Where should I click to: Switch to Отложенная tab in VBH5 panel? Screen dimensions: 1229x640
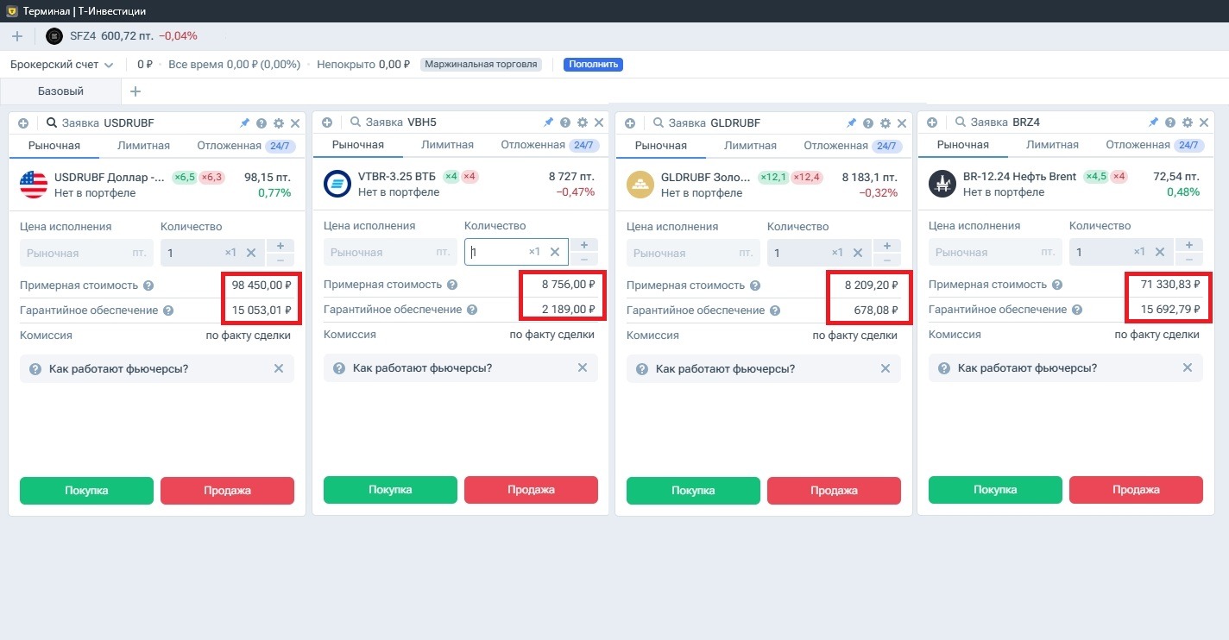(x=533, y=145)
